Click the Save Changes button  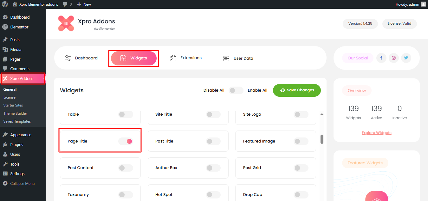pos(297,90)
